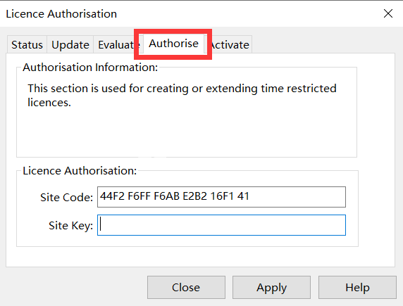This screenshot has height=306, width=403.
Task: Click inside the Site Code field
Action: click(221, 197)
